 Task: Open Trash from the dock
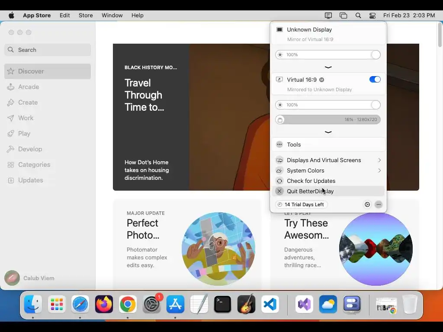pos(410,304)
